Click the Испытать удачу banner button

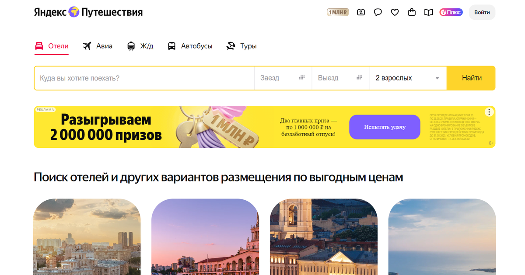385,127
